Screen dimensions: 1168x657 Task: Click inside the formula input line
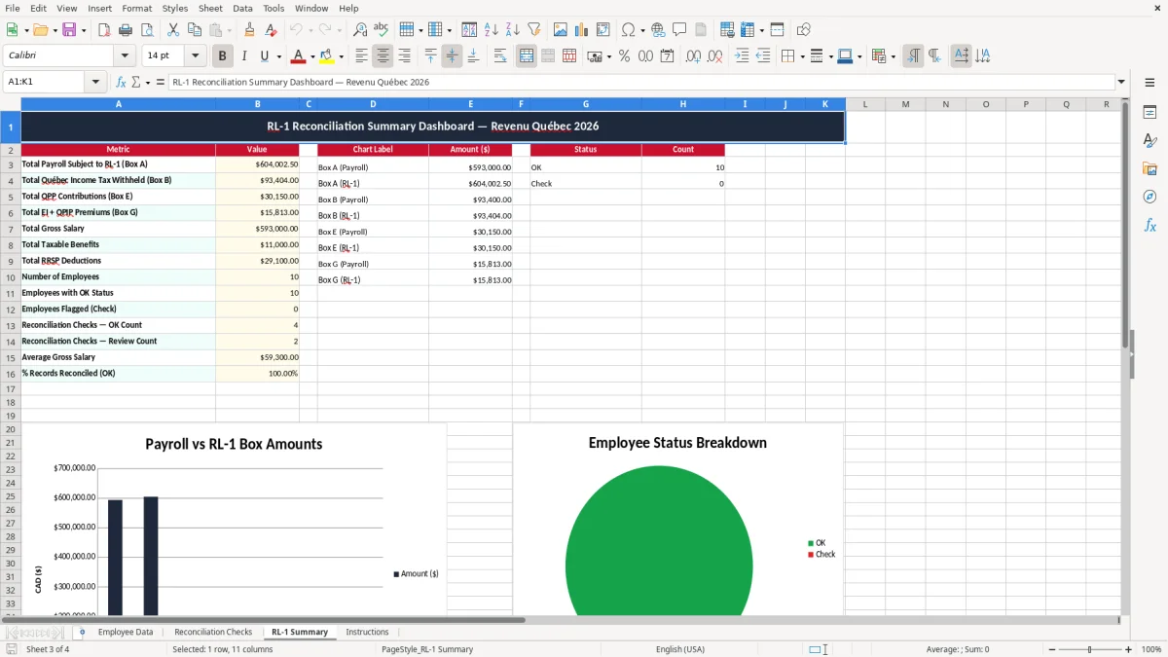640,82
